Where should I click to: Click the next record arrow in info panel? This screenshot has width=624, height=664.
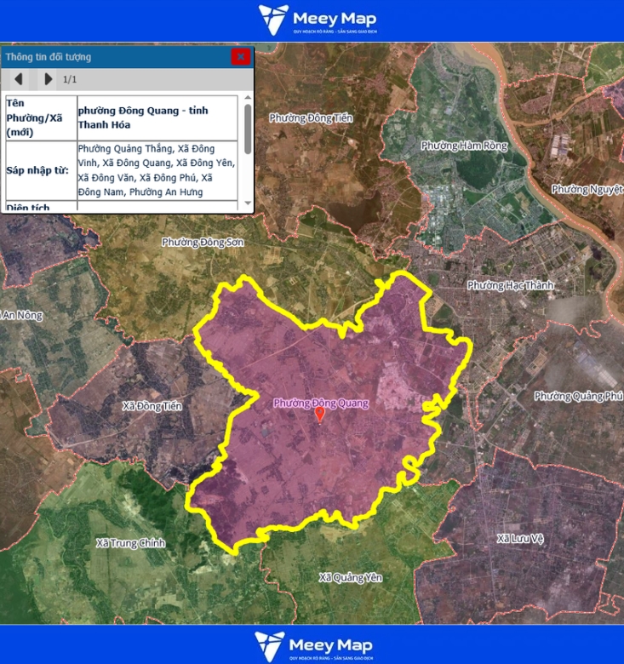tap(48, 80)
